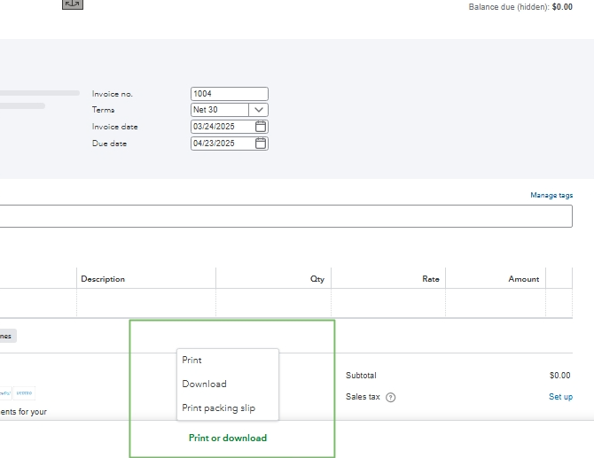Click the Invoice date text field
Image resolution: width=594 pixels, height=458 pixels.
coord(222,127)
